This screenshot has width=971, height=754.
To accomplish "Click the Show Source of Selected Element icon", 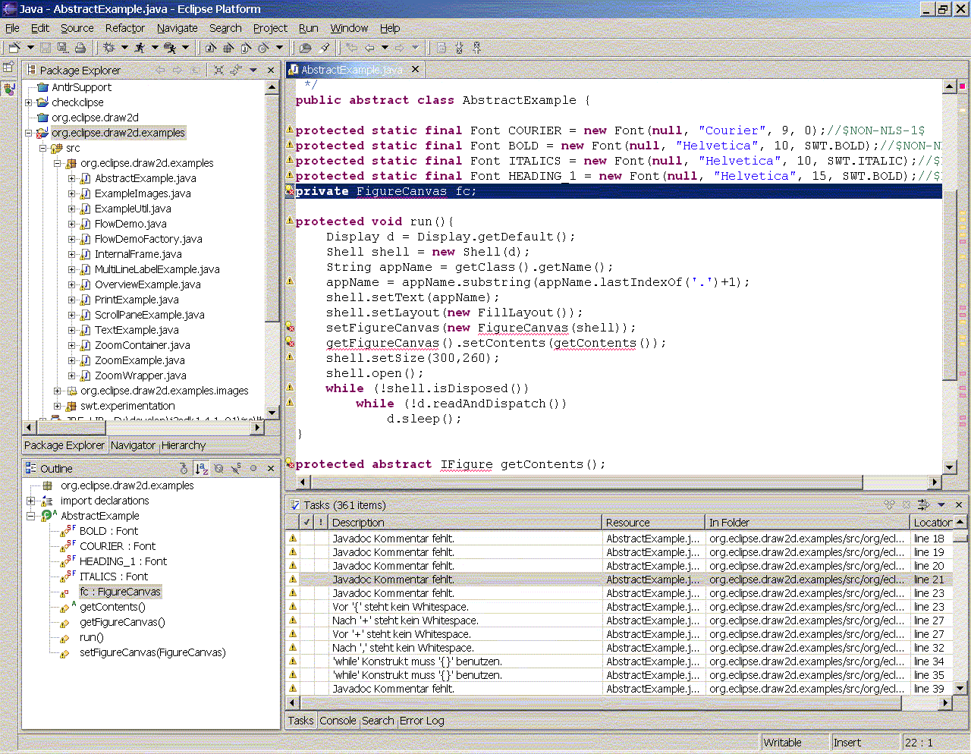I will coord(442,48).
